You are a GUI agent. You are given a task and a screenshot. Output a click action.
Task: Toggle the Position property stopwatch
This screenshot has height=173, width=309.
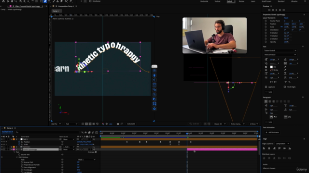pos(19,142)
